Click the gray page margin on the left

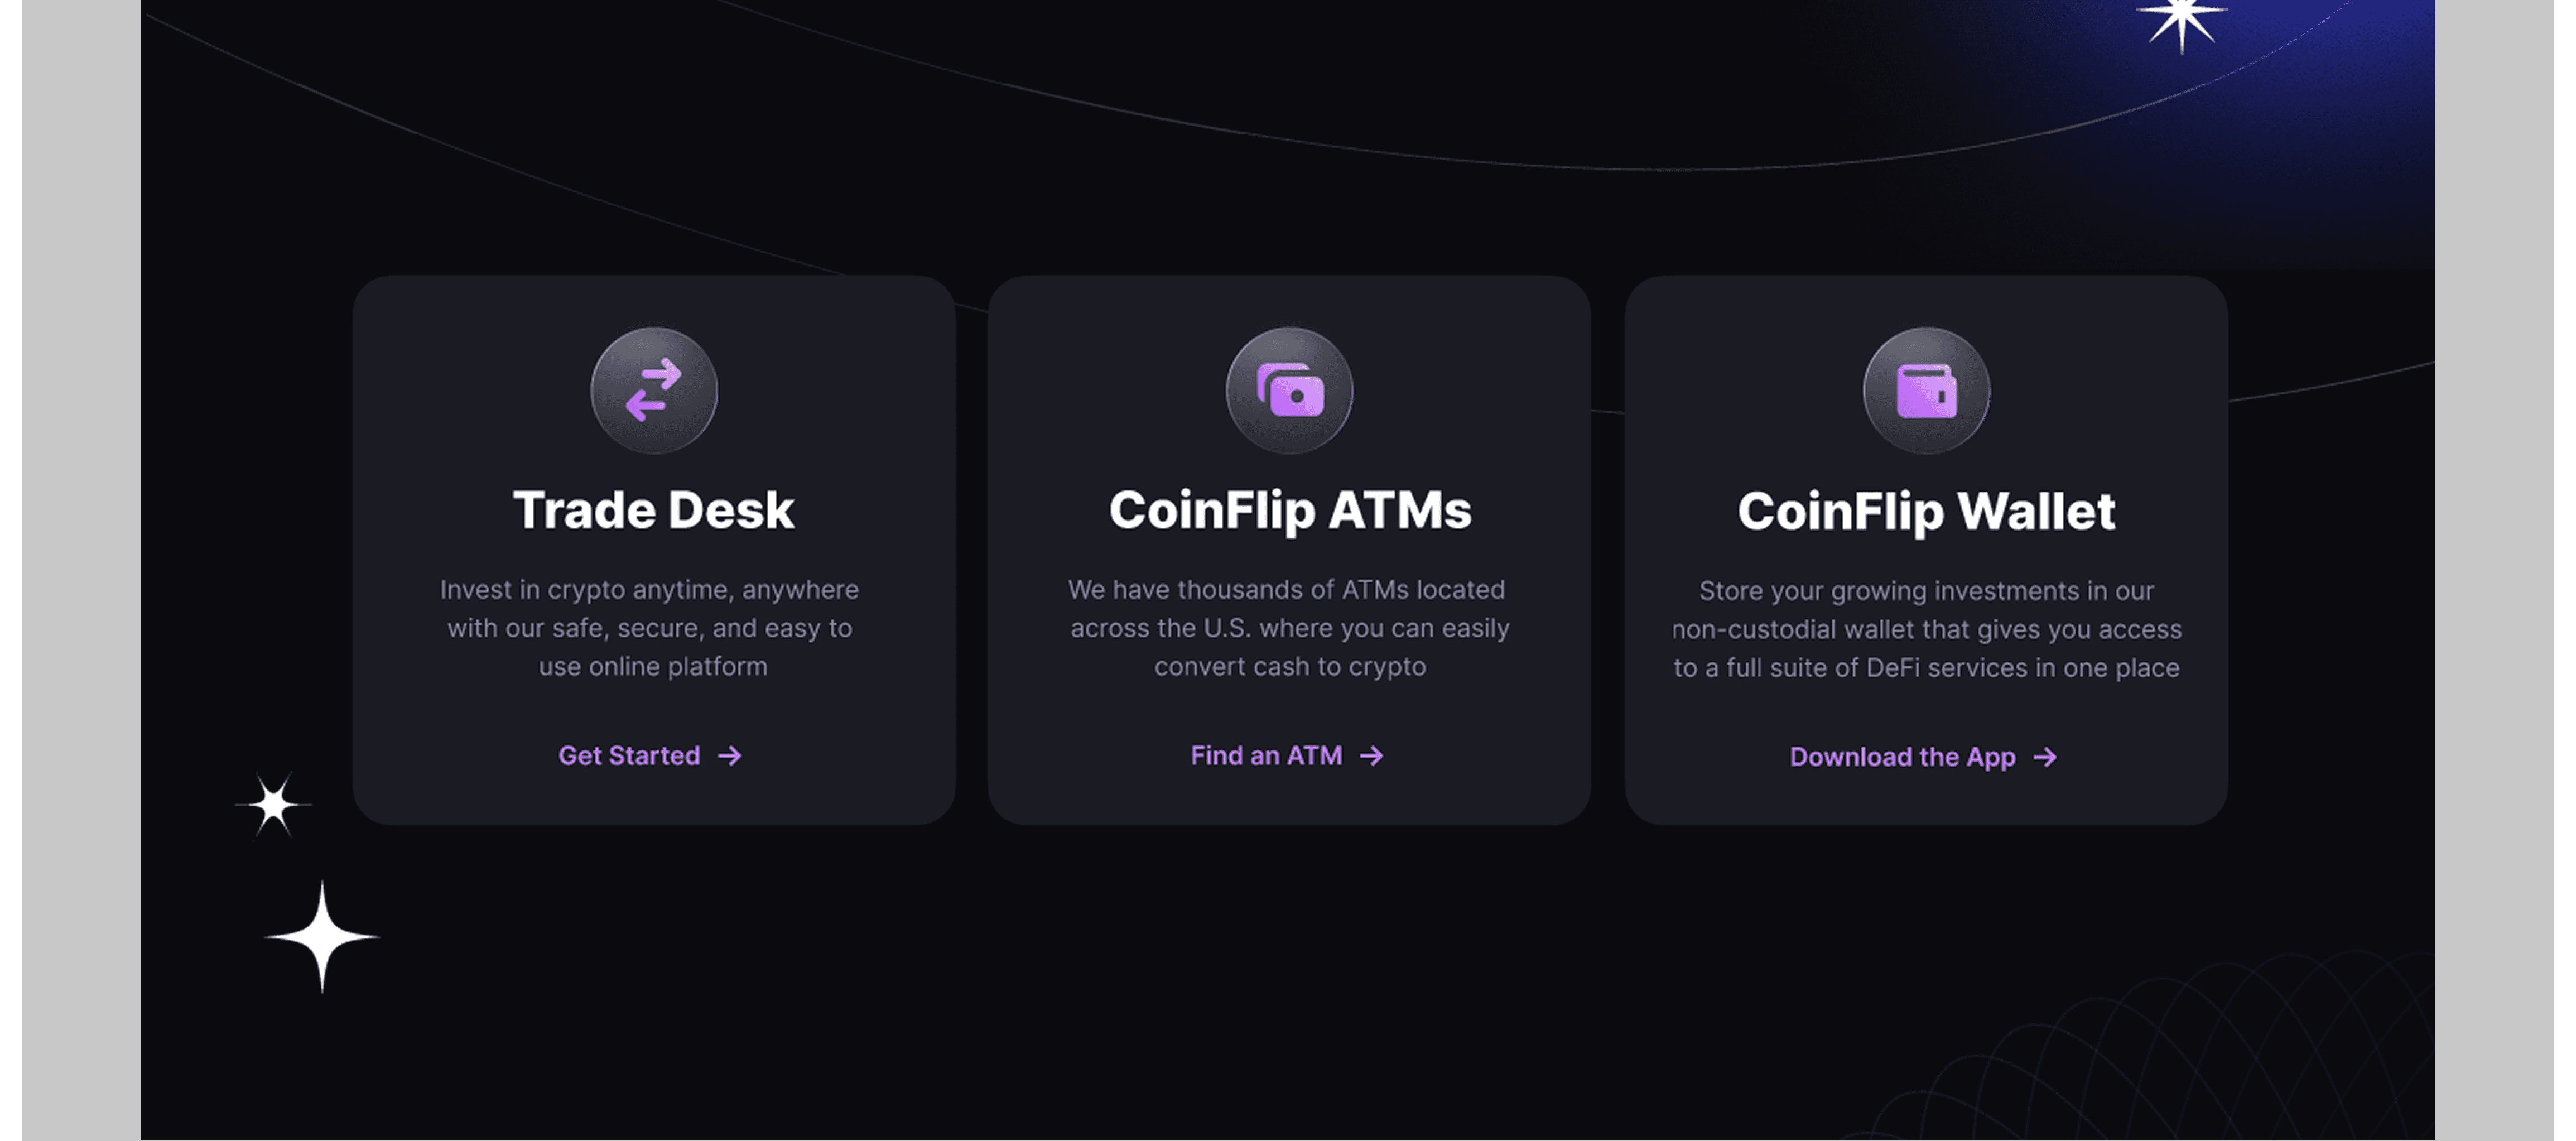(x=81, y=570)
